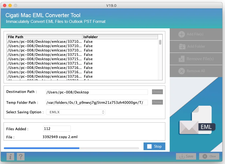
Task: Click the "Select Saving Option :" label
Action: tap(25, 112)
